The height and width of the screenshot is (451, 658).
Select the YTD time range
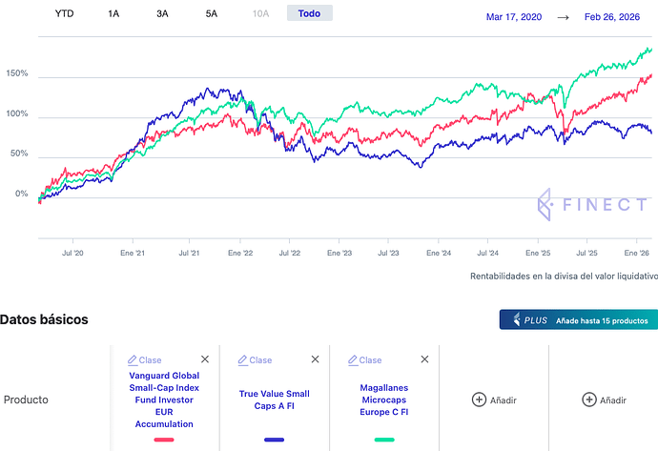(x=64, y=14)
